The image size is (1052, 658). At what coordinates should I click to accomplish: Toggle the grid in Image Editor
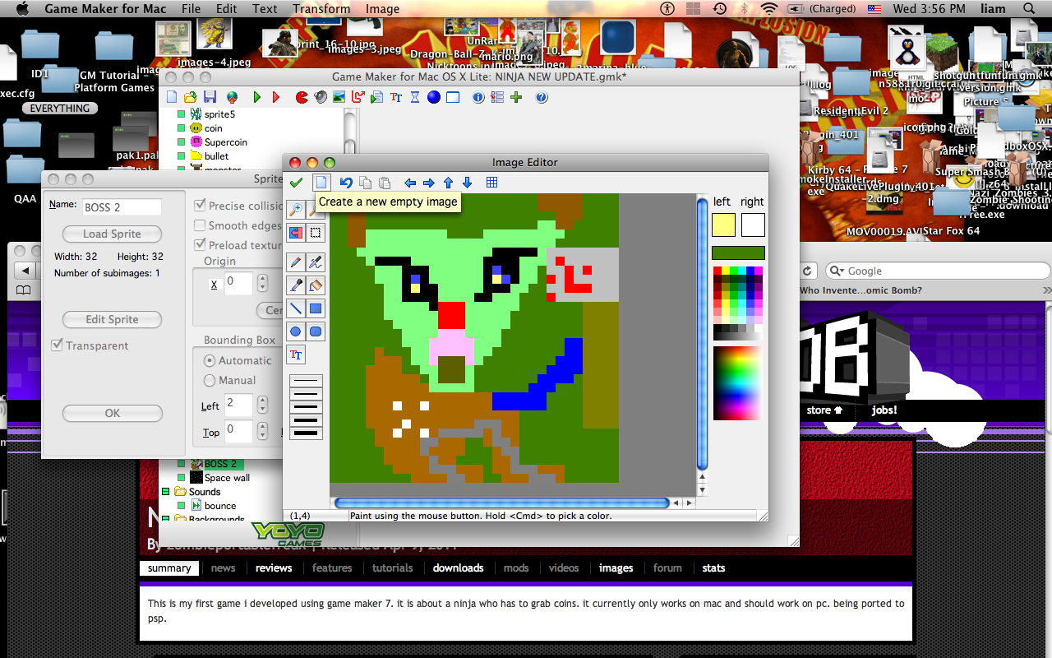[x=491, y=183]
